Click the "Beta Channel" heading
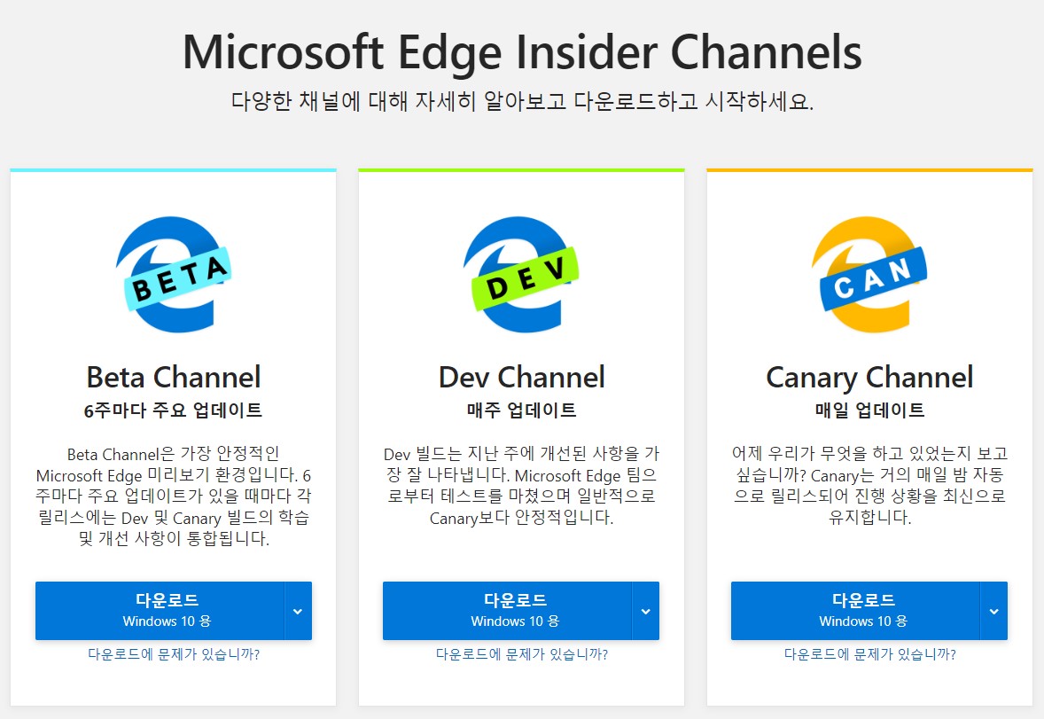The image size is (1044, 719). pyautogui.click(x=174, y=377)
